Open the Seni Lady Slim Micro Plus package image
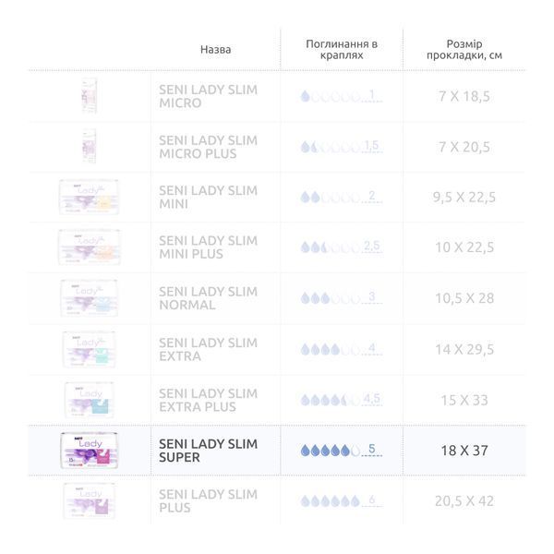Image resolution: width=554 pixels, height=554 pixels. (89, 146)
